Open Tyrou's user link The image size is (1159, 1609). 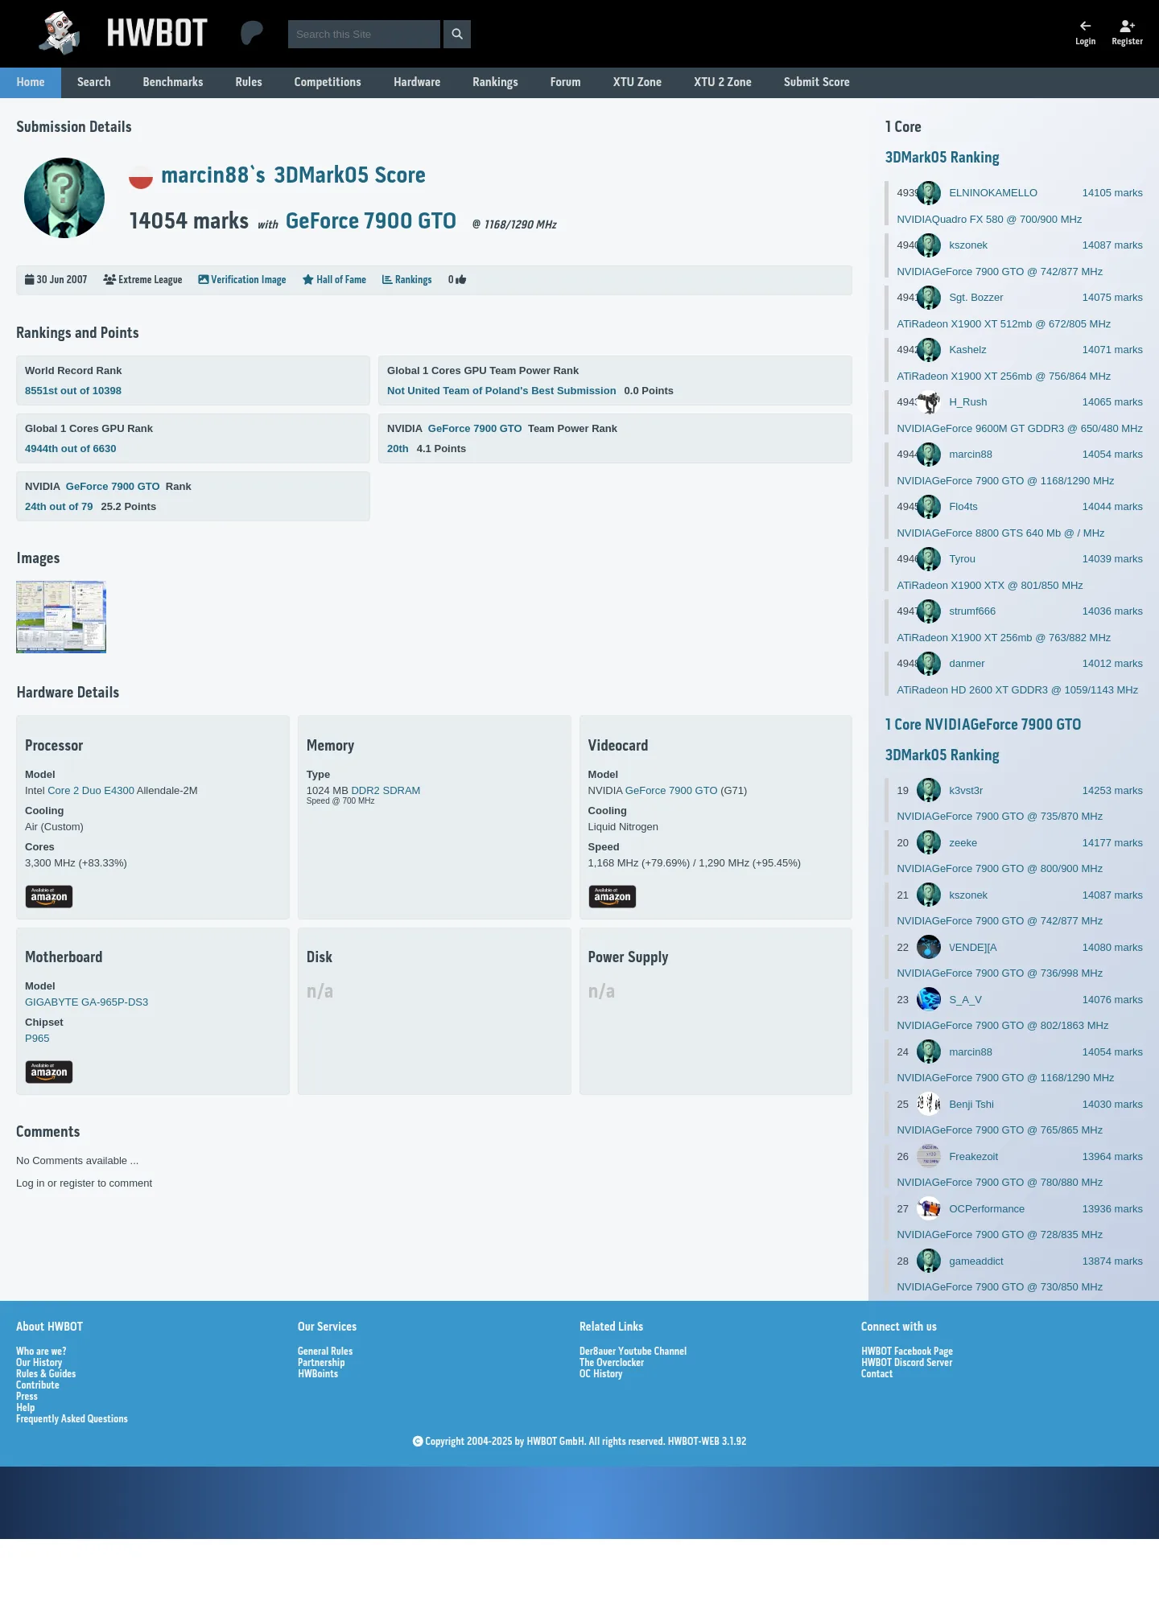[x=962, y=559]
